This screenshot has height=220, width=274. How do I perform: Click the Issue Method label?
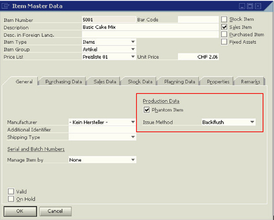click(x=158, y=122)
